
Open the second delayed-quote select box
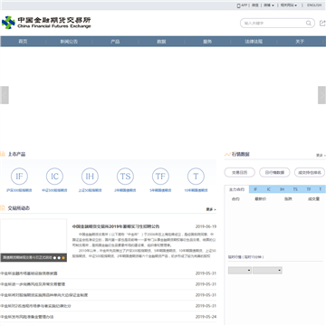click(x=267, y=270)
